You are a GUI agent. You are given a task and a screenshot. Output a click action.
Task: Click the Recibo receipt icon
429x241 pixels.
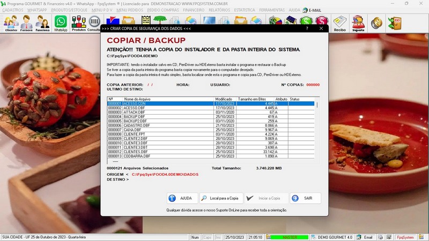pyautogui.click(x=340, y=23)
